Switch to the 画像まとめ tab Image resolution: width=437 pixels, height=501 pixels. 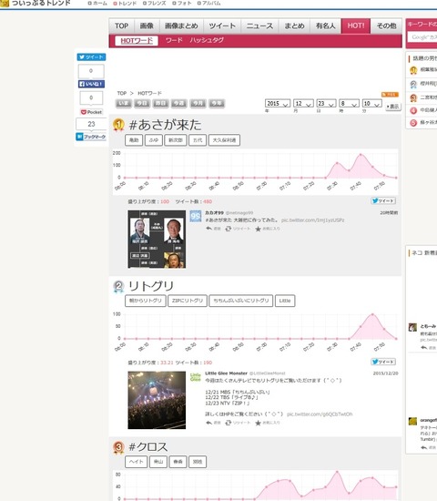[181, 26]
